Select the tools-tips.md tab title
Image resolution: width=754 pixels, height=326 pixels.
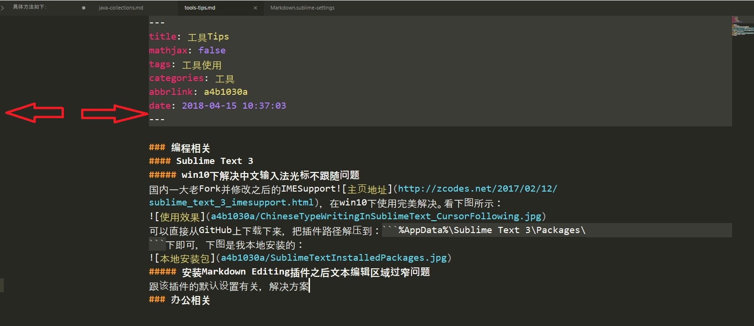pyautogui.click(x=200, y=8)
